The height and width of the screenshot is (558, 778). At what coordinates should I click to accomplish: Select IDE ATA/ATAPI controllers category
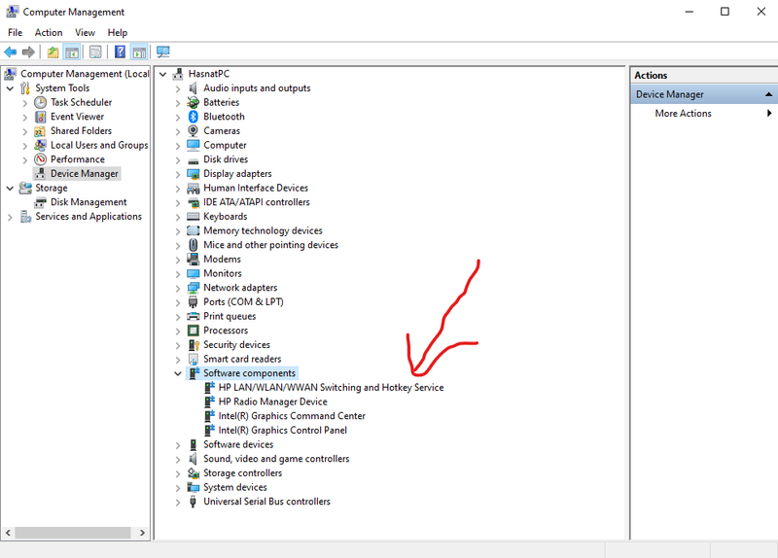point(257,202)
